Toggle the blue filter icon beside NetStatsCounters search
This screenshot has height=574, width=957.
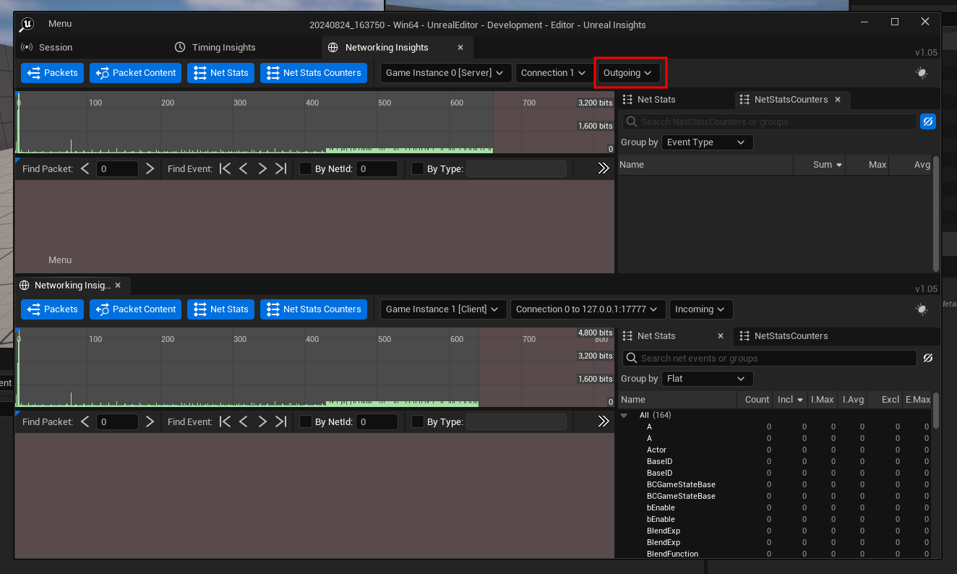click(928, 122)
